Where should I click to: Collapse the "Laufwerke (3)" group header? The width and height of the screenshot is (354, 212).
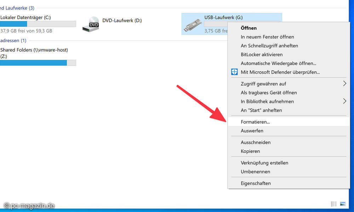[18, 8]
